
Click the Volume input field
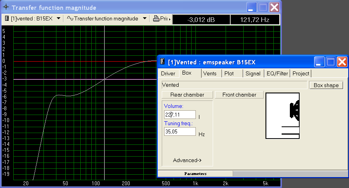(x=180, y=115)
